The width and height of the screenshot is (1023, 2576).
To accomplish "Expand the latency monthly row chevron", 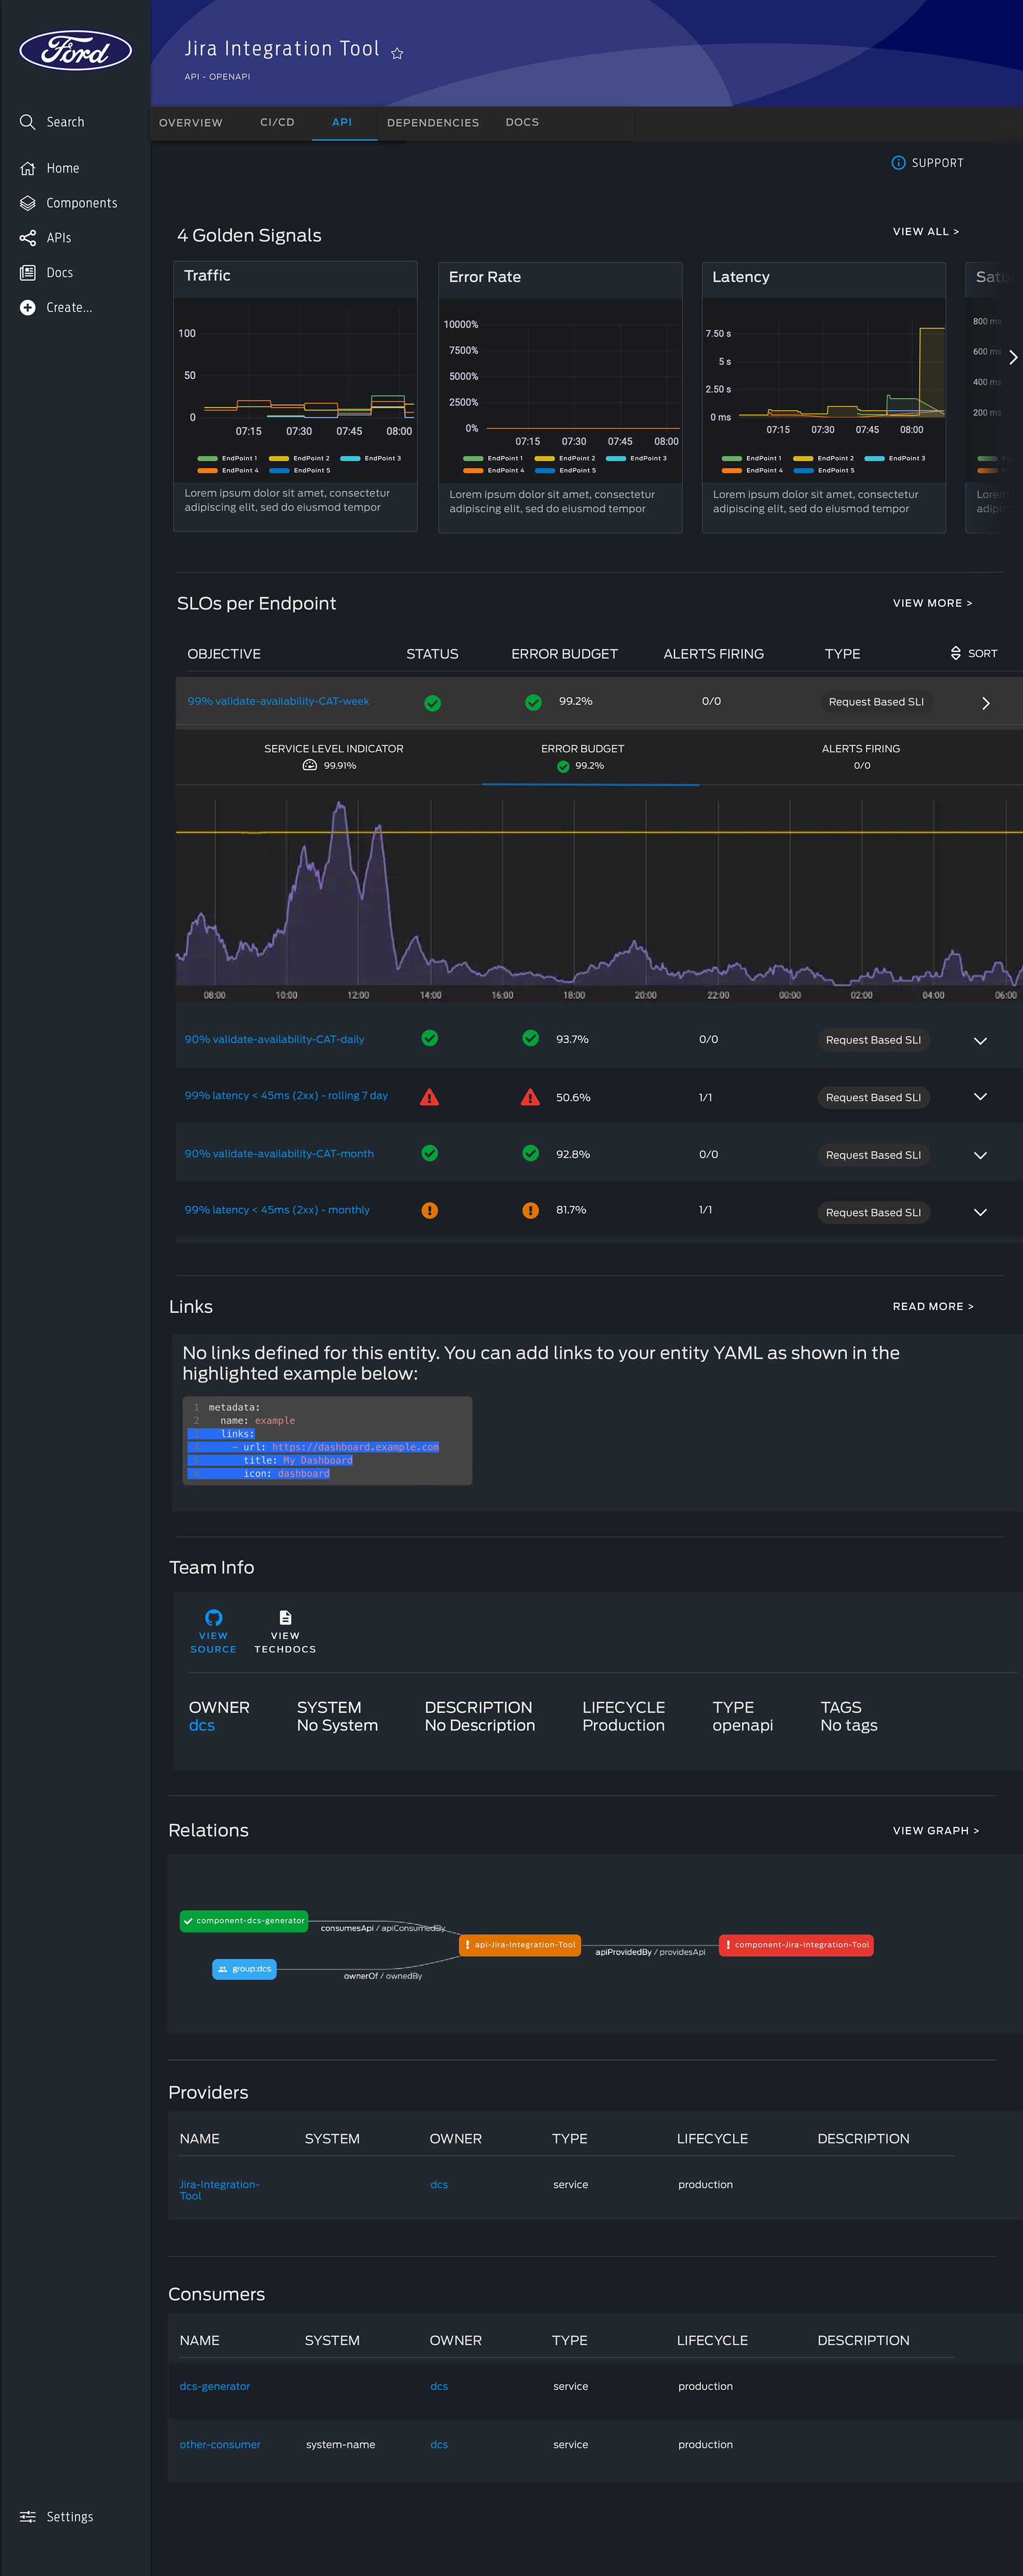I will coord(980,1212).
